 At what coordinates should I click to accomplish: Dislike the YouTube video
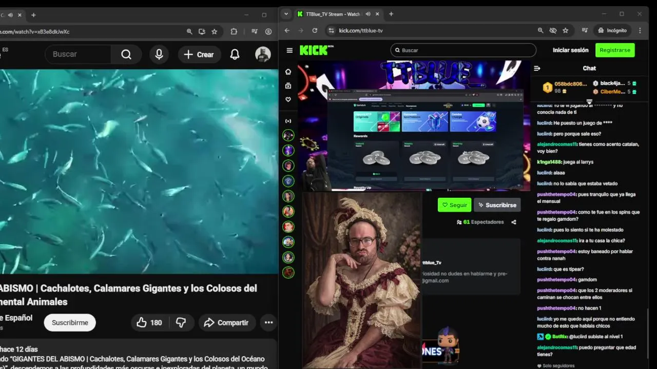[x=181, y=322]
